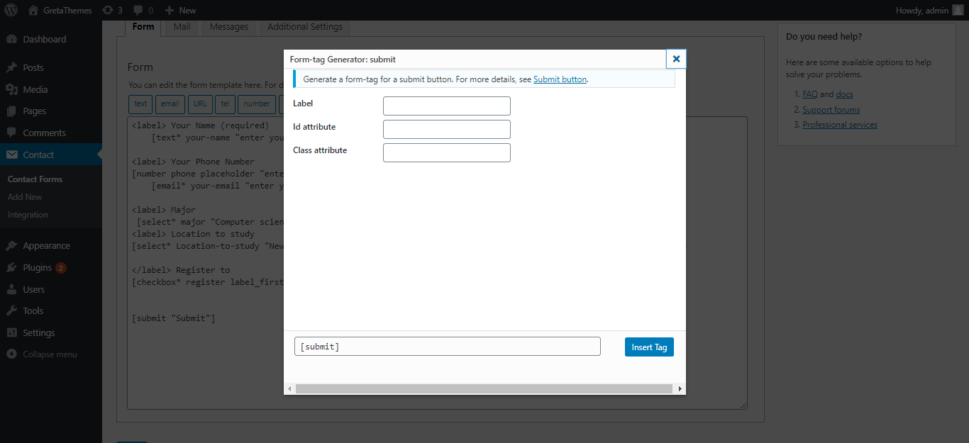The height and width of the screenshot is (443, 969).
Task: Select the generated [submit] tag field
Action: click(x=448, y=347)
